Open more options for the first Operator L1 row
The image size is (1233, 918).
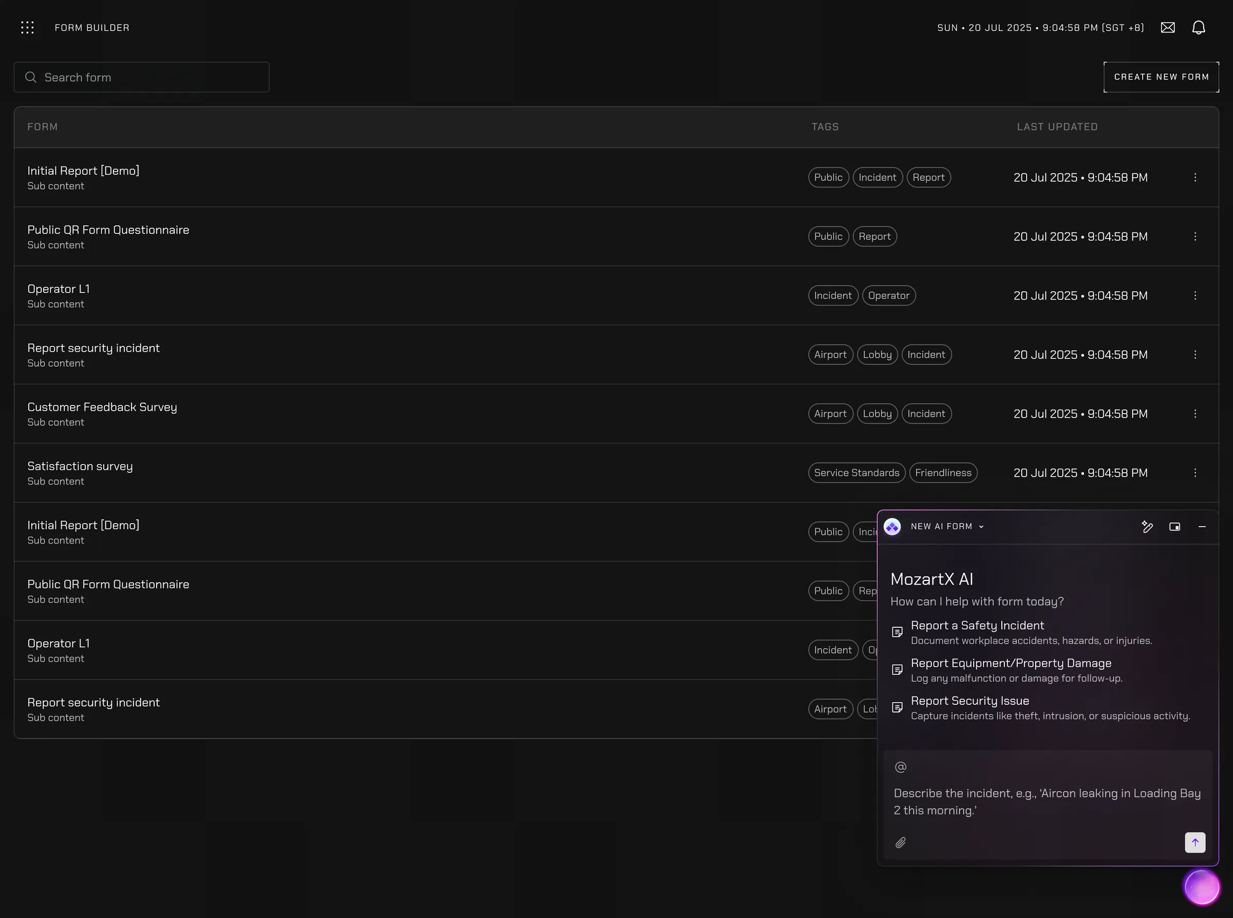pyautogui.click(x=1195, y=295)
